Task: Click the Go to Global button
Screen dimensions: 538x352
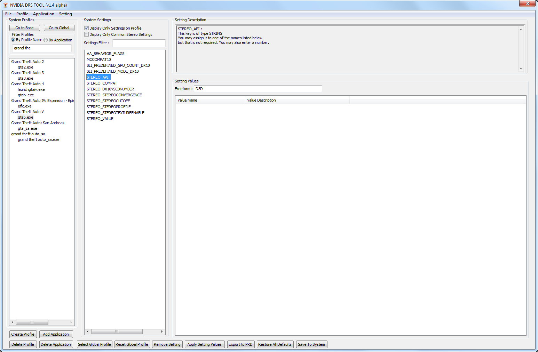Action: 59,28
